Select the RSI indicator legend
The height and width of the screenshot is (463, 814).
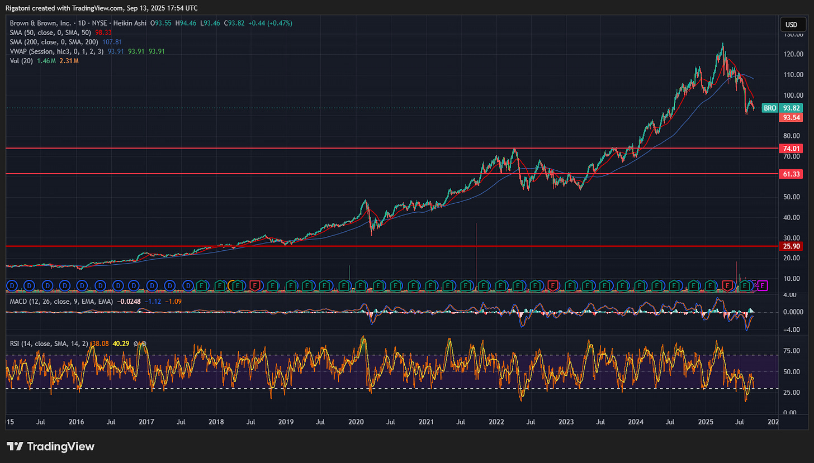49,343
